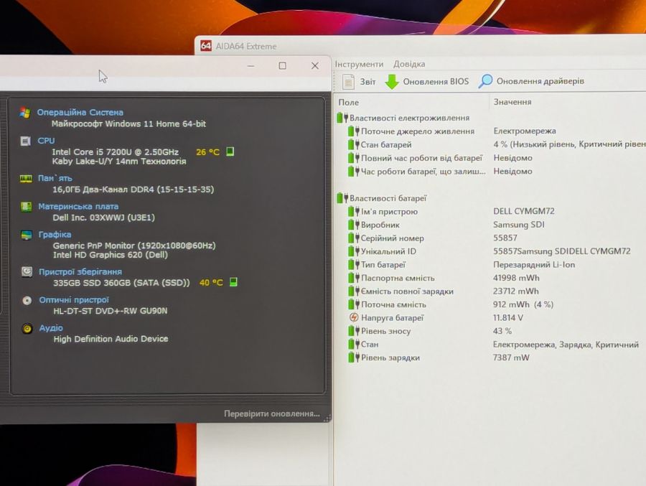Click the value 7387 mW
Screen dimensions: 646x486
tap(511, 358)
